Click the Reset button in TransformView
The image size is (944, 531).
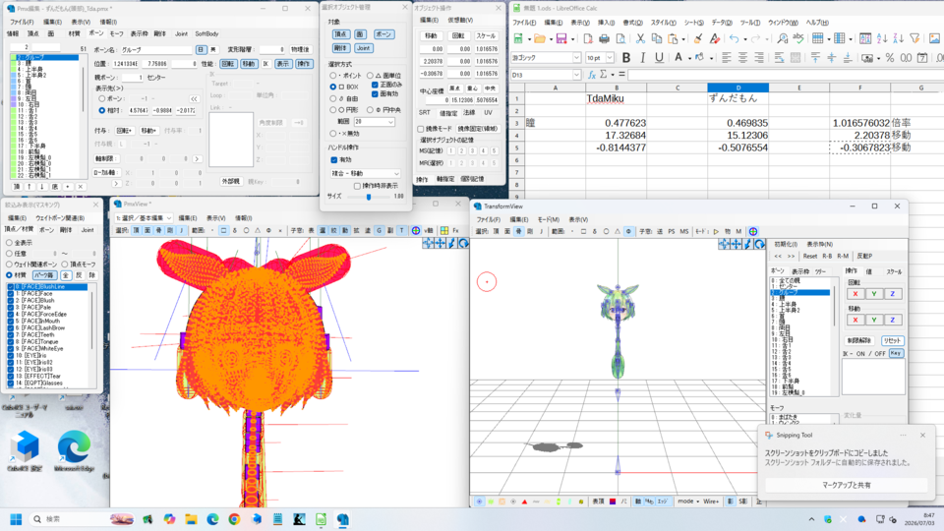(810, 256)
